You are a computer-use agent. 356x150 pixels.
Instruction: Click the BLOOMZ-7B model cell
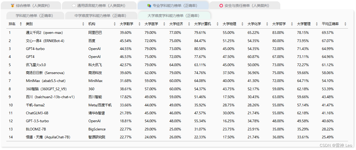pos(36,129)
